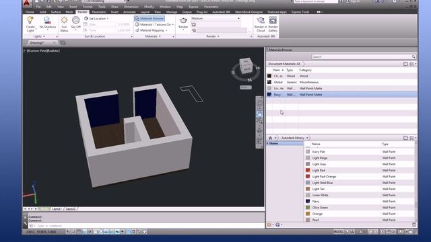Click the MODEL status bar button
This screenshot has width=431, height=242.
click(338, 232)
